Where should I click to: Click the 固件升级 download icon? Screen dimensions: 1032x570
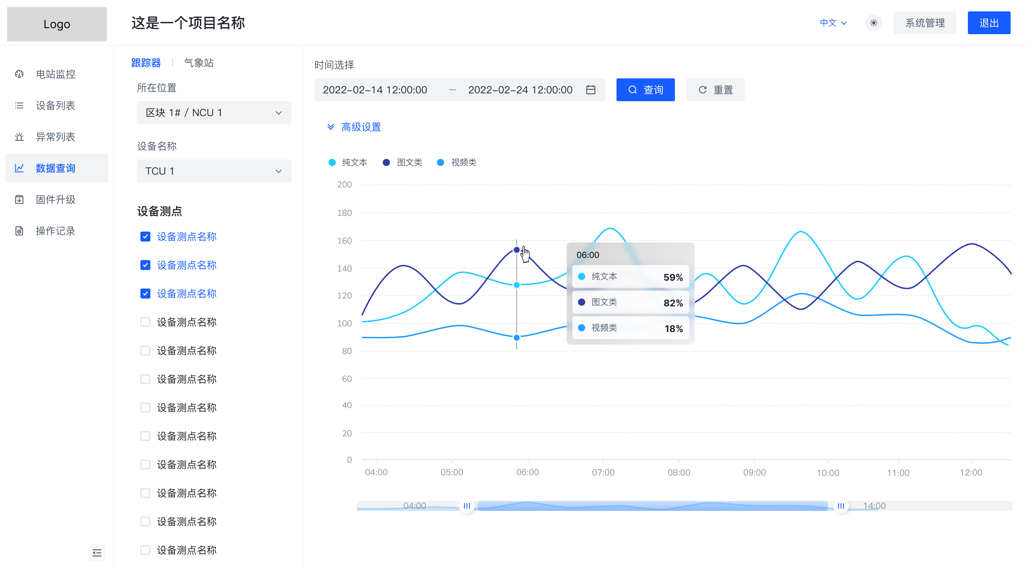pos(19,199)
